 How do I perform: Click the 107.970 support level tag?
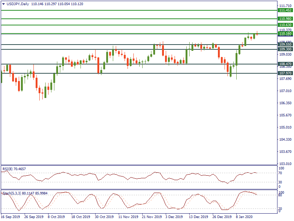coord(285,73)
